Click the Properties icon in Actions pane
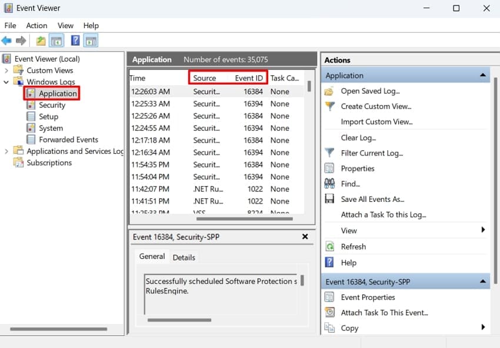 coord(329,168)
